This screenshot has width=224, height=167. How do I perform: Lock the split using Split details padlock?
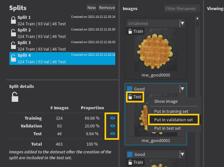(15, 97)
